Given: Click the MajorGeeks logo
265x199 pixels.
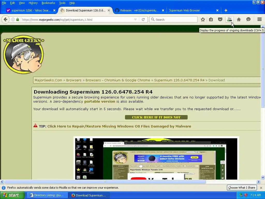Looking at the screenshot, I should (24, 54).
